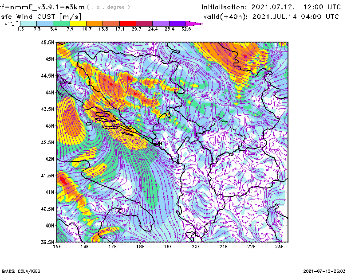Click the "42.5N" latitude label
This screenshot has height=274, width=355.
pyautogui.click(x=48, y=142)
